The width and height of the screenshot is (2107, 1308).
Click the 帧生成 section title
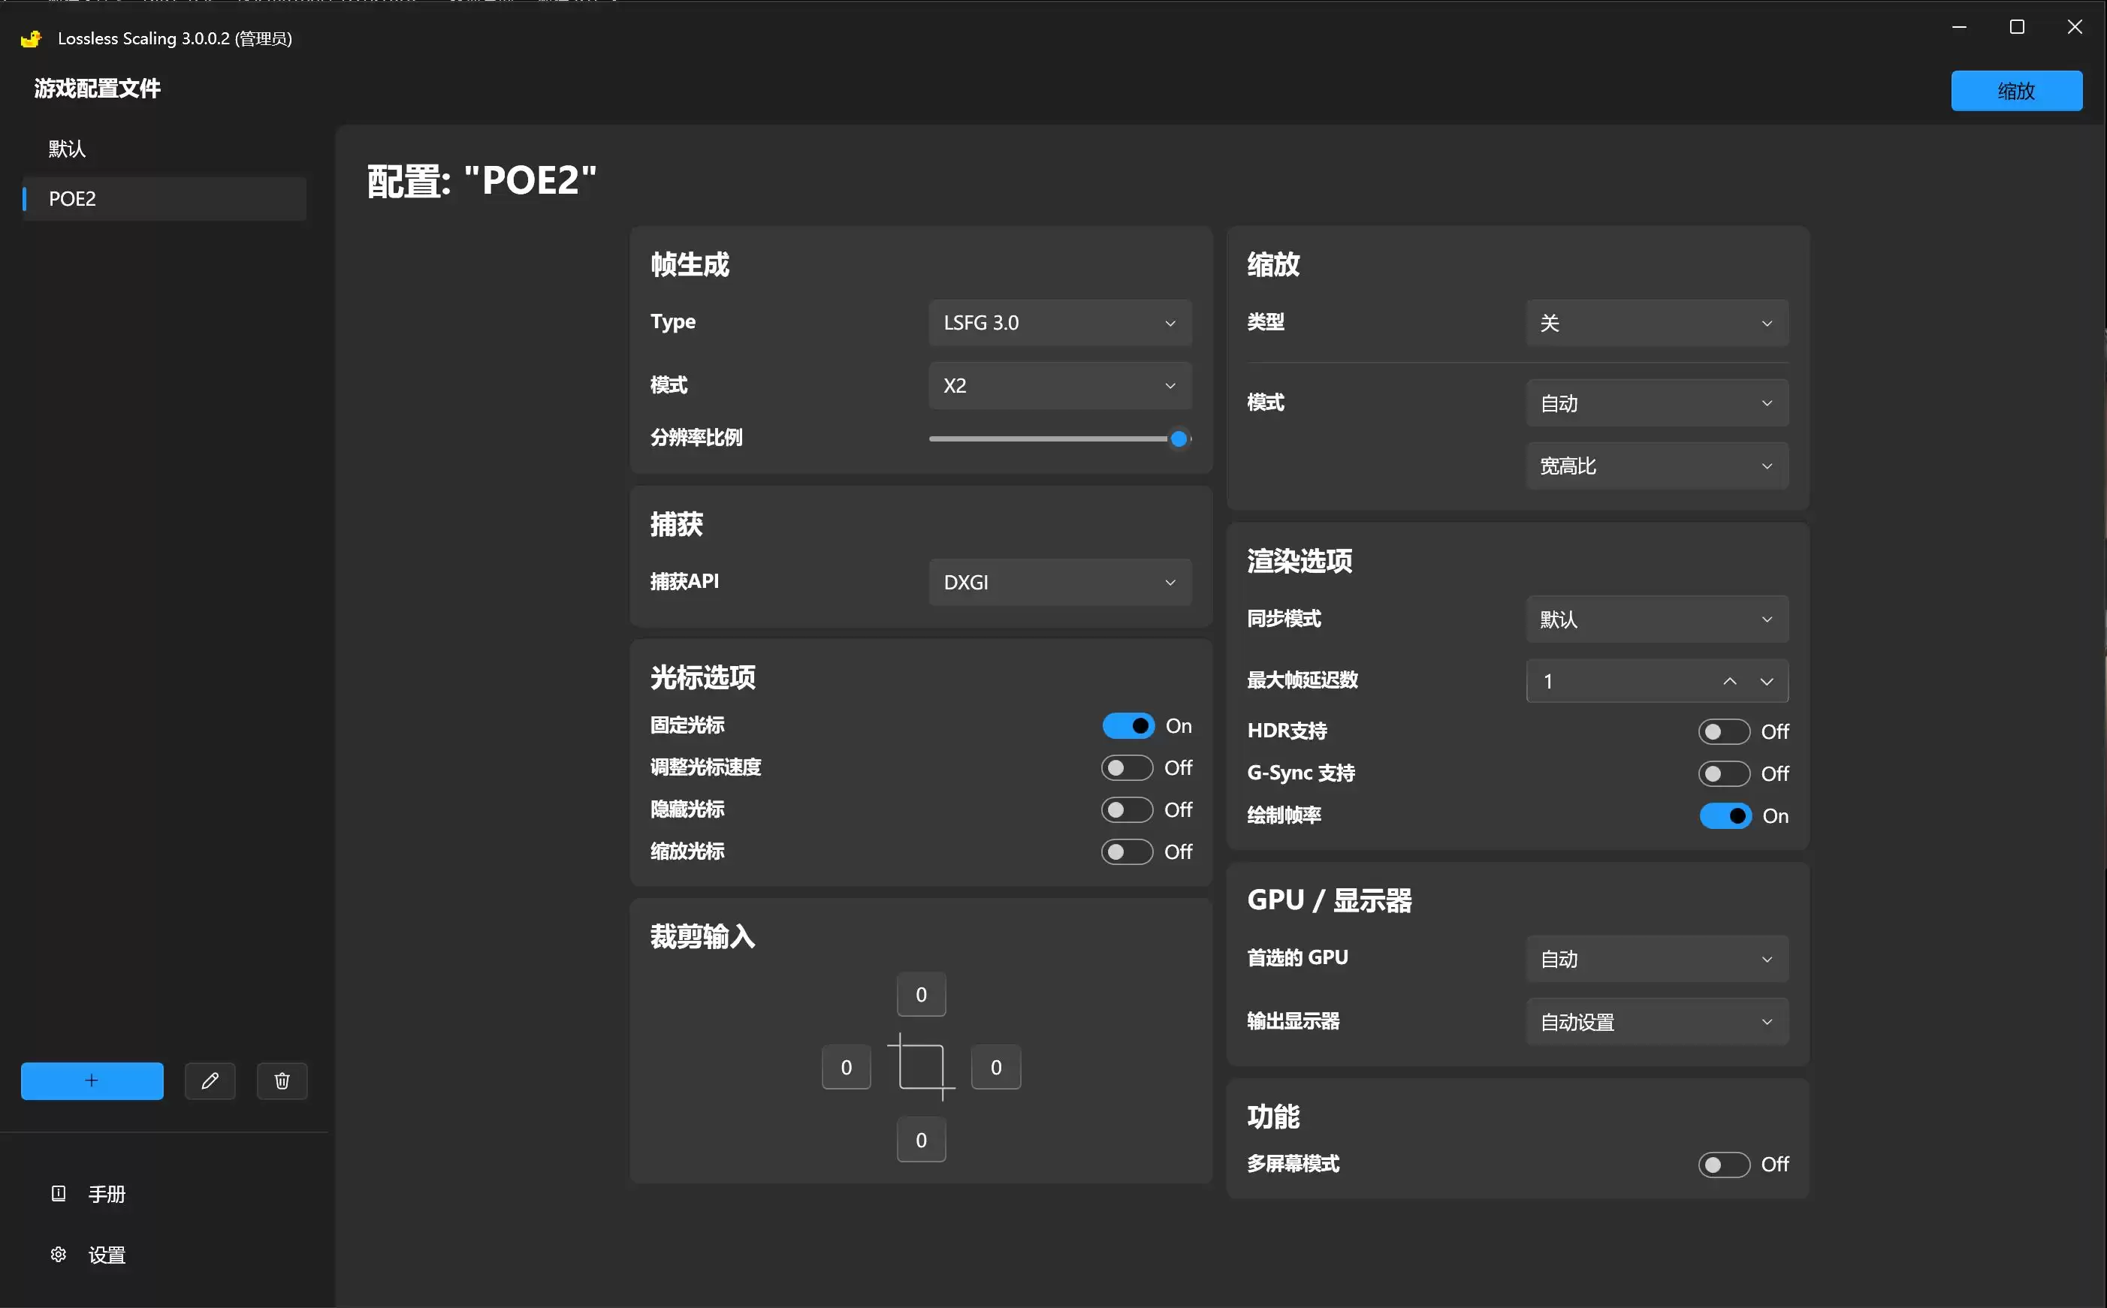(690, 265)
